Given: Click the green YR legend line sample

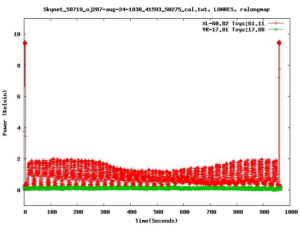Looking at the screenshot, I should point(276,29).
